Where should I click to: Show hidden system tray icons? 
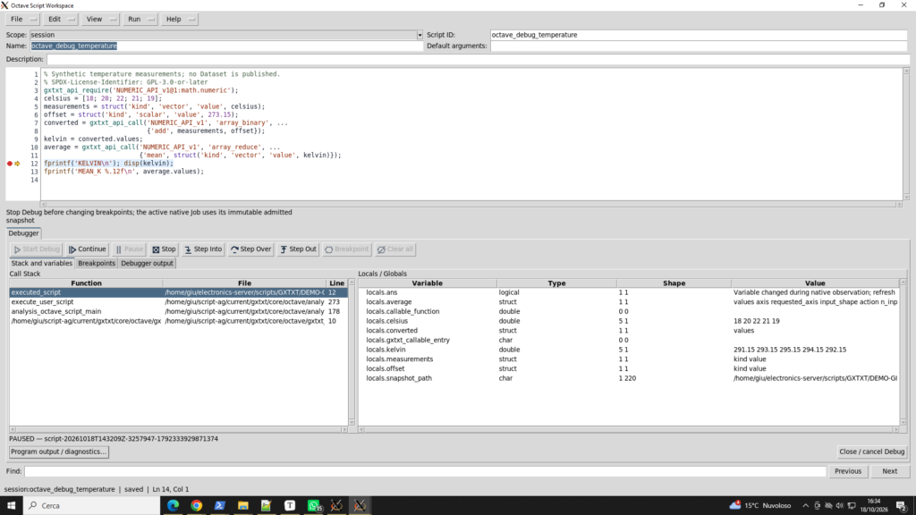pos(806,506)
